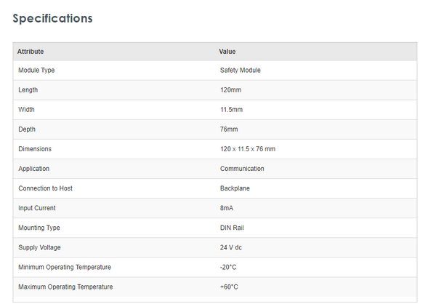Click the Backplane value
The height and width of the screenshot is (304, 436).
(x=235, y=188)
